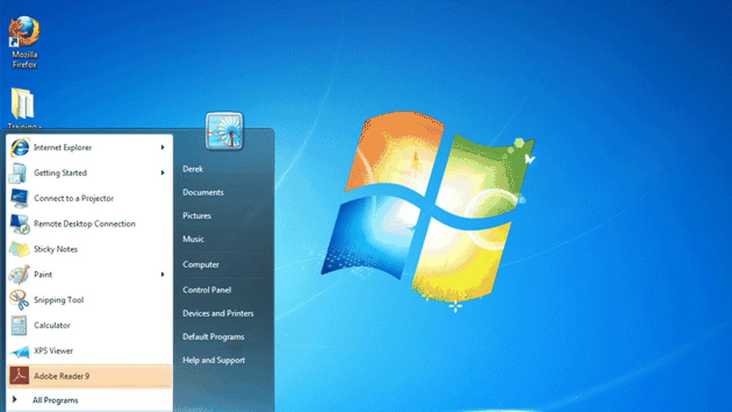Open Devices and Printers
732x412 pixels.
(218, 313)
